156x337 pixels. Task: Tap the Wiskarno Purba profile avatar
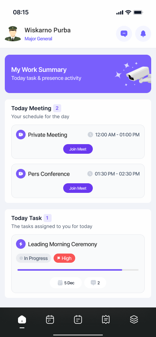(x=13, y=34)
